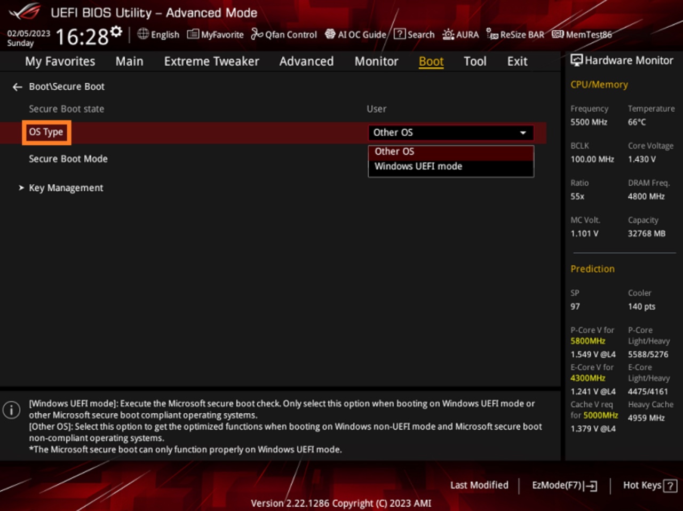This screenshot has height=511, width=683.
Task: Open the OS Type dropdown box
Action: point(451,132)
